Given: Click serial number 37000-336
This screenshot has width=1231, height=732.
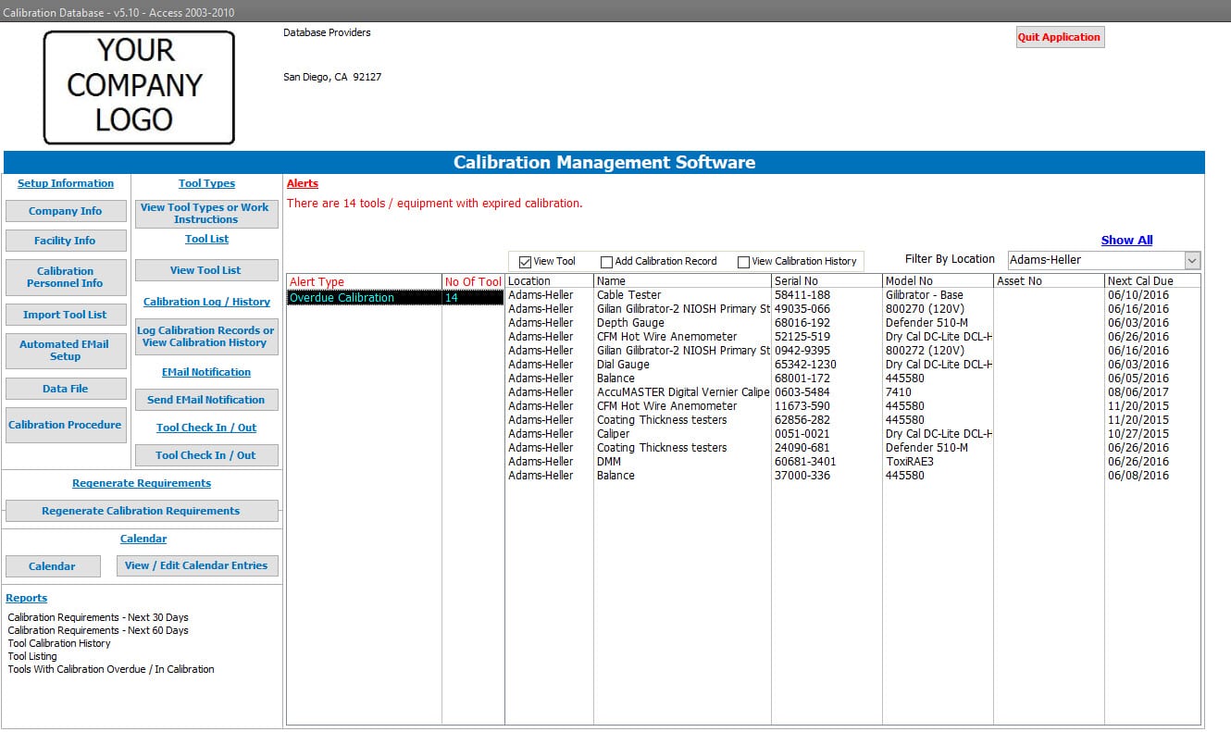Looking at the screenshot, I should [x=802, y=476].
